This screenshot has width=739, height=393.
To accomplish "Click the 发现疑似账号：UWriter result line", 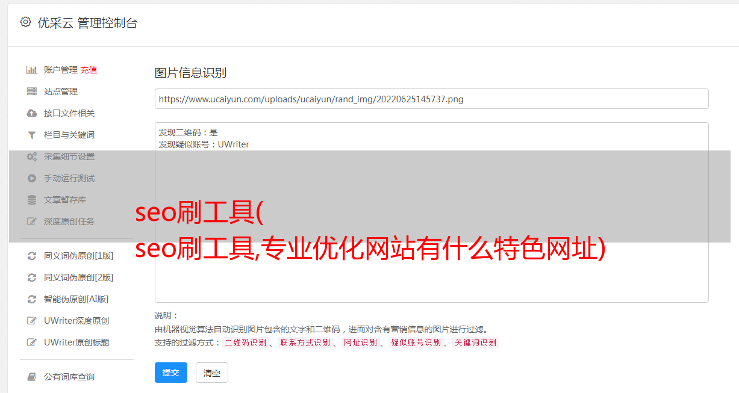I will tap(204, 144).
